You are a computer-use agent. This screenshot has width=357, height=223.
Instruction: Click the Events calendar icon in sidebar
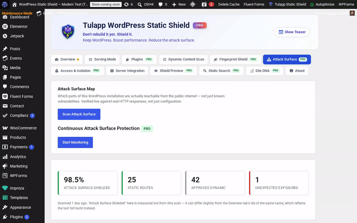(5, 58)
